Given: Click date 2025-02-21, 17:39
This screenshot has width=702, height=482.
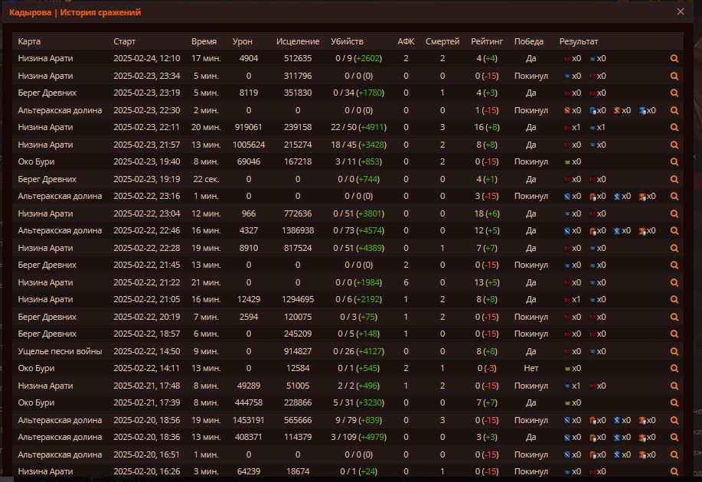Looking at the screenshot, I should (x=146, y=402).
